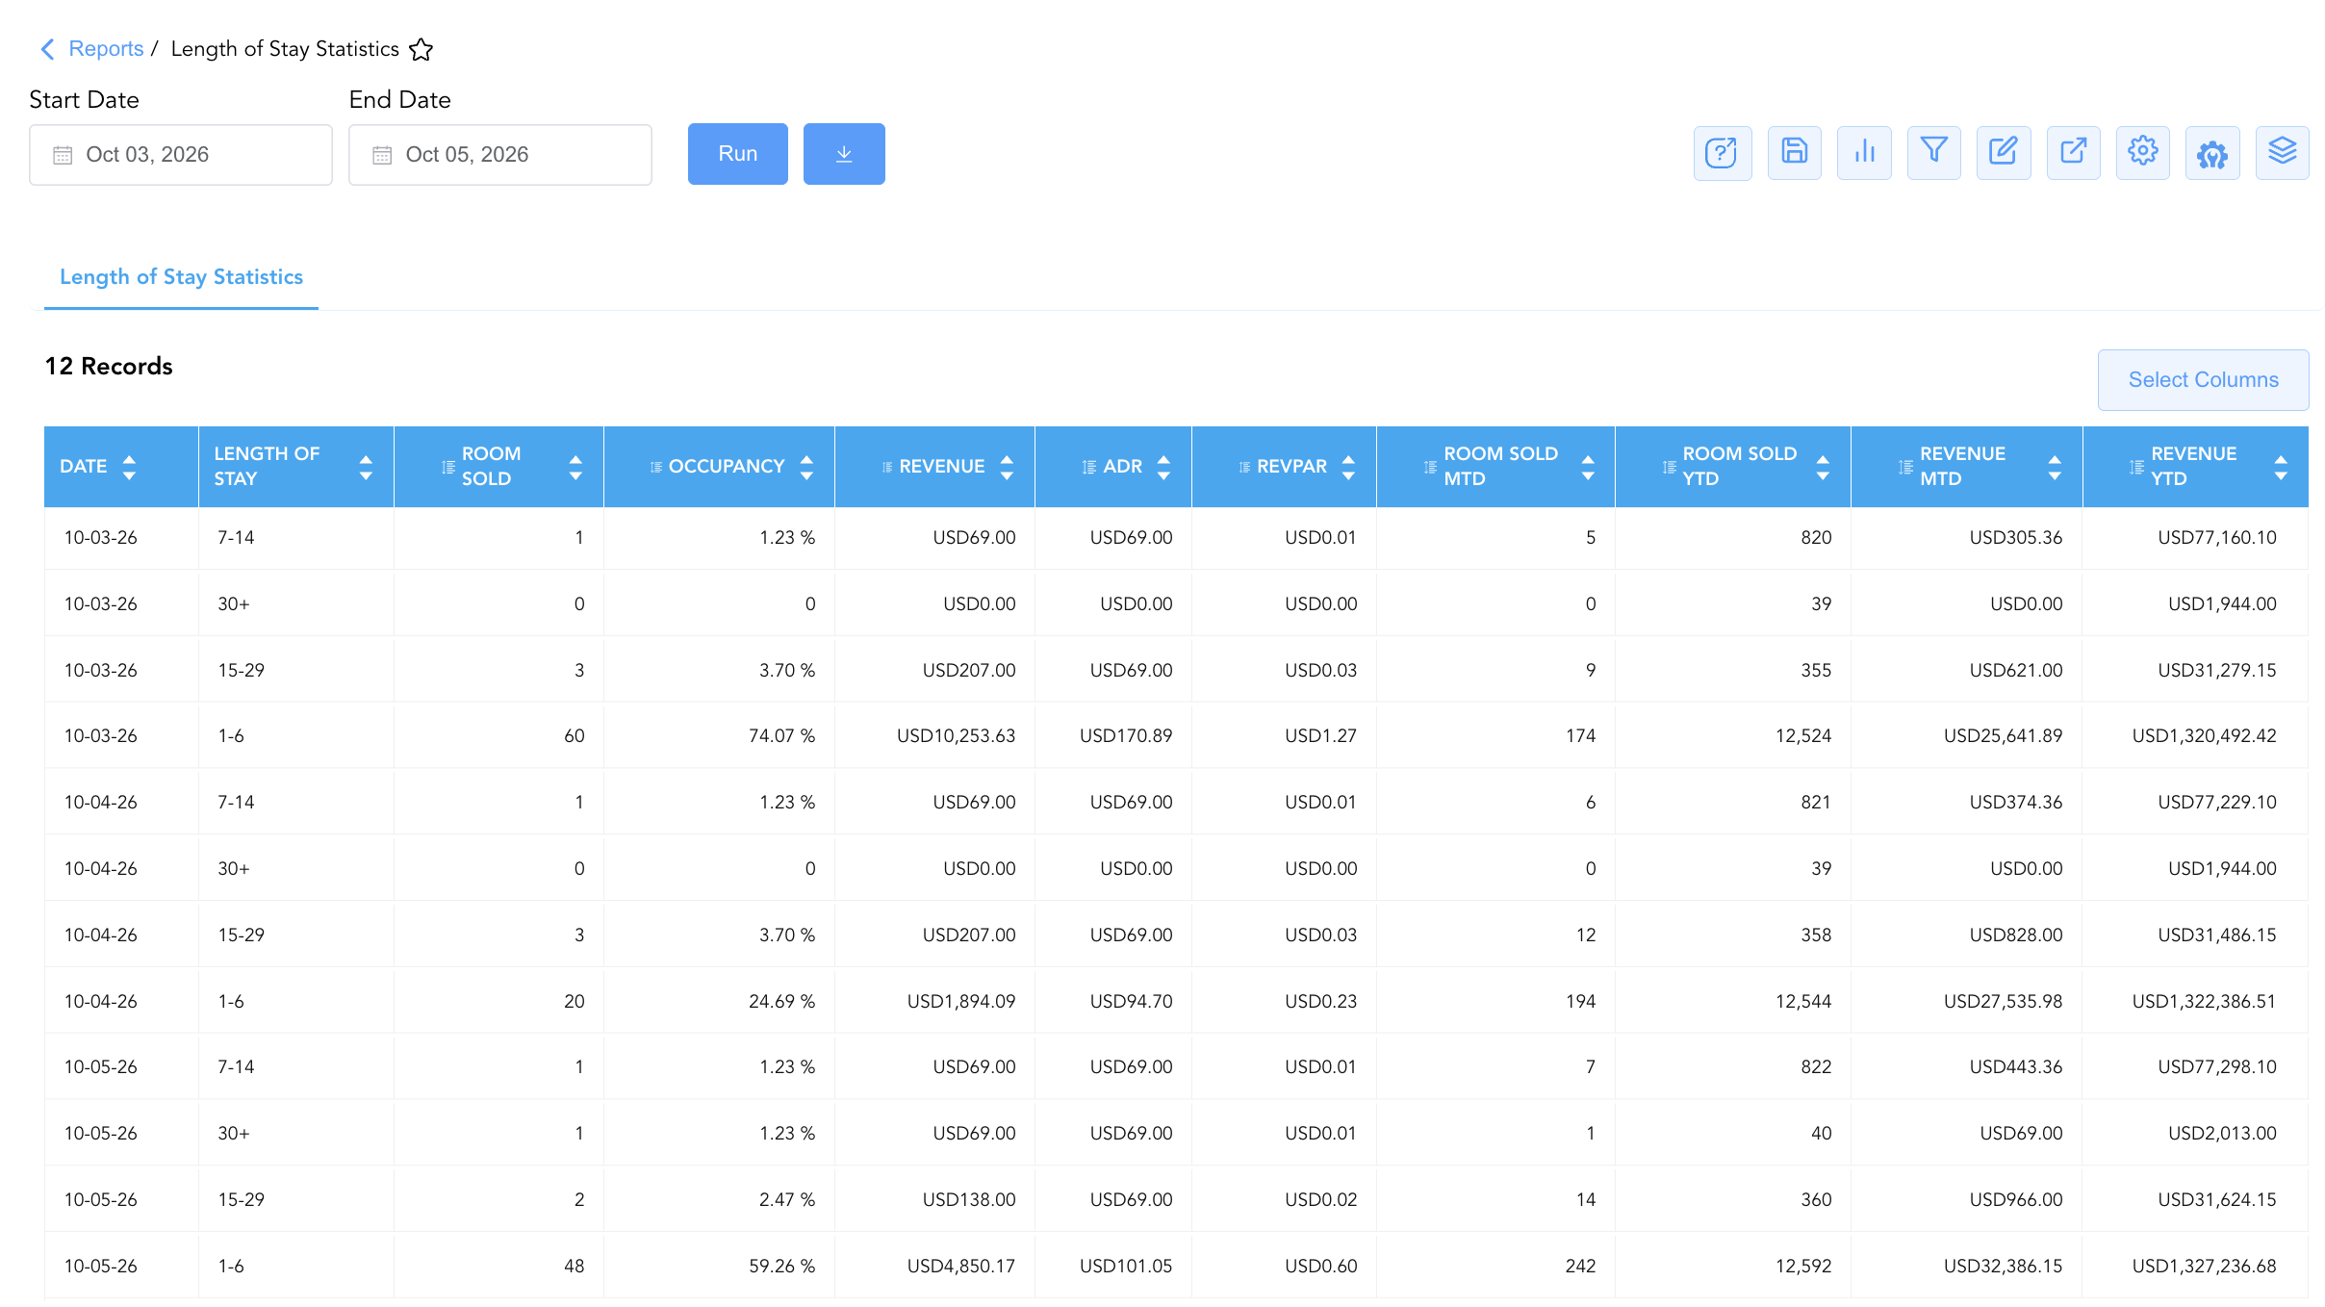Screen dimensions: 2325x1307
Task: Sort by Length of Stay column
Action: coord(365,467)
